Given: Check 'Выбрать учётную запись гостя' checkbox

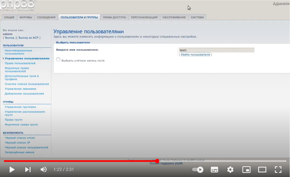Looking at the screenshot, I should 58,60.
